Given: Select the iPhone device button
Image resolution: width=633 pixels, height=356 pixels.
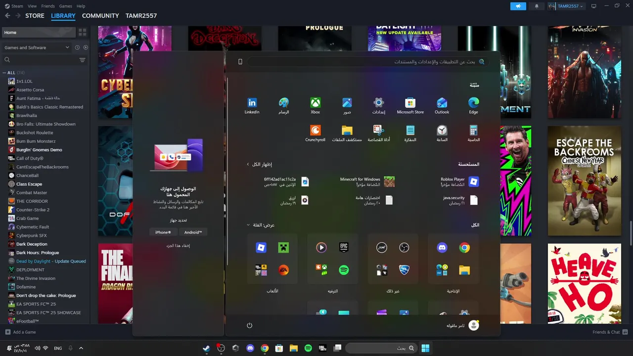Looking at the screenshot, I should click(163, 232).
